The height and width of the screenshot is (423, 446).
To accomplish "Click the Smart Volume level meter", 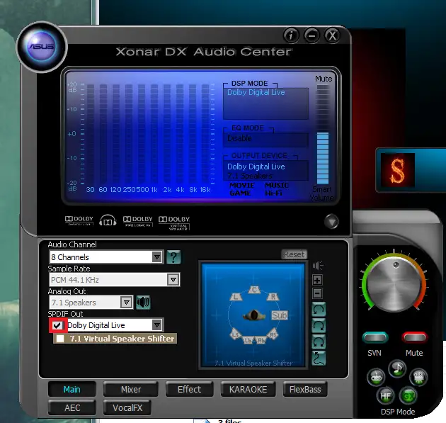I will (x=323, y=134).
